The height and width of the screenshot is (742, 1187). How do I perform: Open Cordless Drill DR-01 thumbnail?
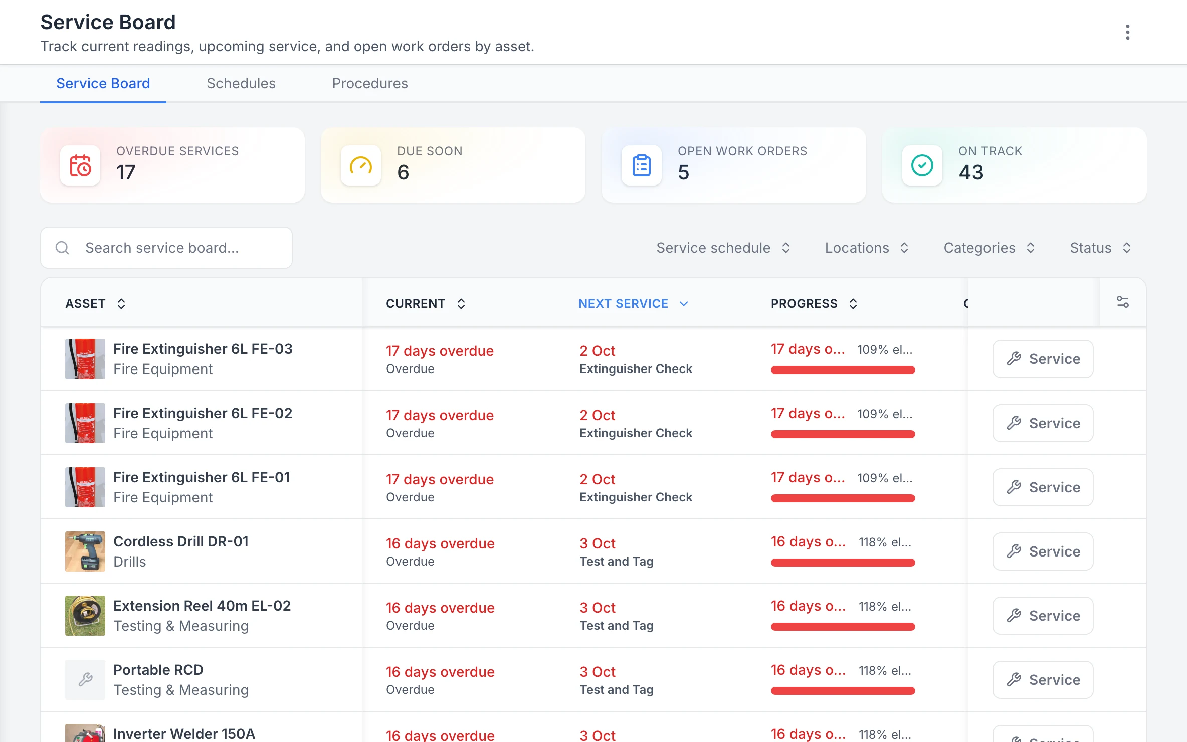pos(85,551)
